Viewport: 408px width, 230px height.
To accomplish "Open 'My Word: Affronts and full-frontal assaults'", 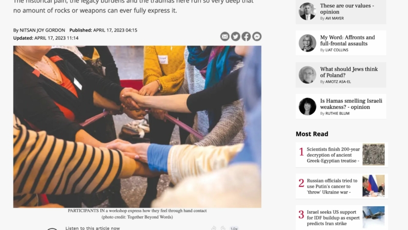I will pos(347,40).
